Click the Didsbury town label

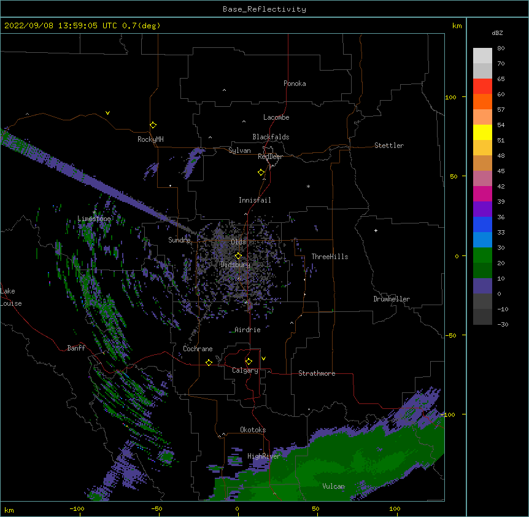click(236, 265)
